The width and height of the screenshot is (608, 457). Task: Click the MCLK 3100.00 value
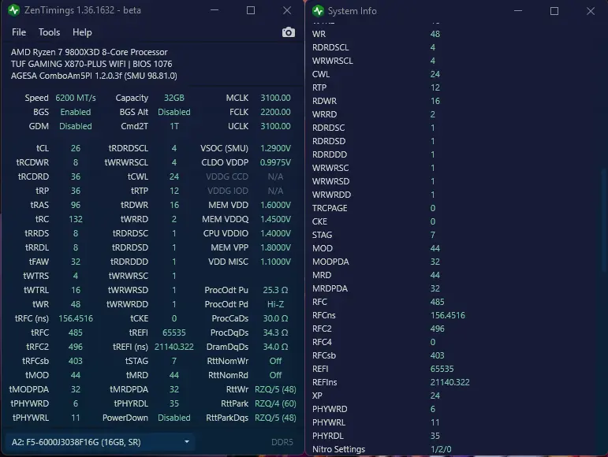click(x=275, y=98)
